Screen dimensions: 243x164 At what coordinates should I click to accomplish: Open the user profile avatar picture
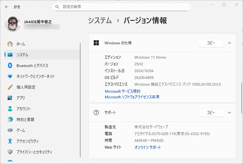point(13,24)
